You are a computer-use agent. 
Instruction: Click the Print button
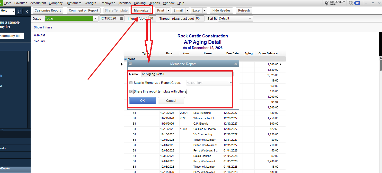[x=161, y=11]
